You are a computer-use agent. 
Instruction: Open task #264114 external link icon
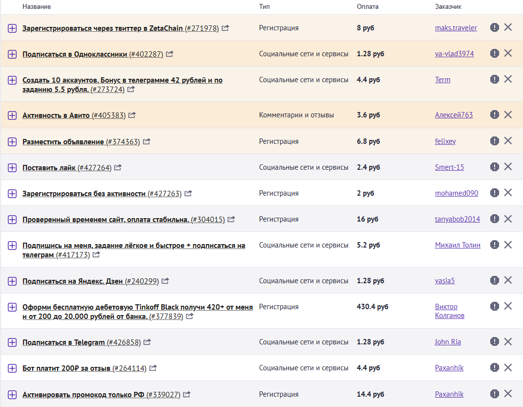click(153, 368)
